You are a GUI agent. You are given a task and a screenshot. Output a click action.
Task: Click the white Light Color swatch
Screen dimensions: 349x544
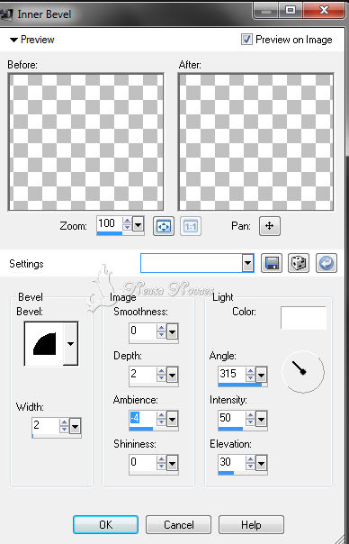304,318
